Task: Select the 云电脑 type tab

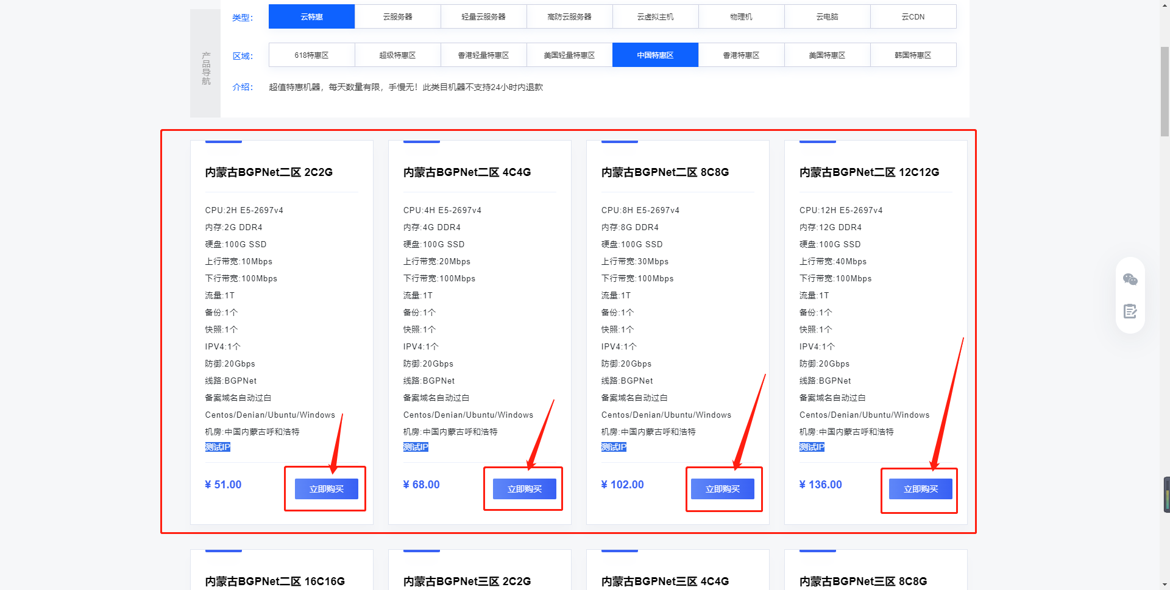Action: click(827, 16)
